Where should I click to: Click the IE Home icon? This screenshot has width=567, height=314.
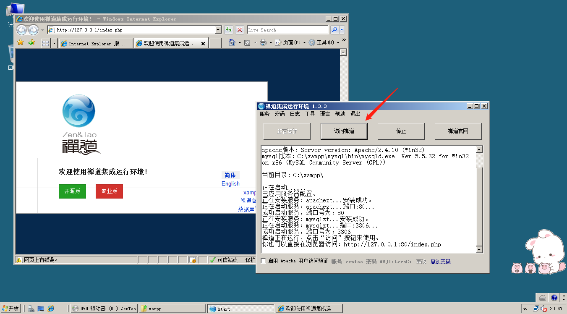coord(232,42)
